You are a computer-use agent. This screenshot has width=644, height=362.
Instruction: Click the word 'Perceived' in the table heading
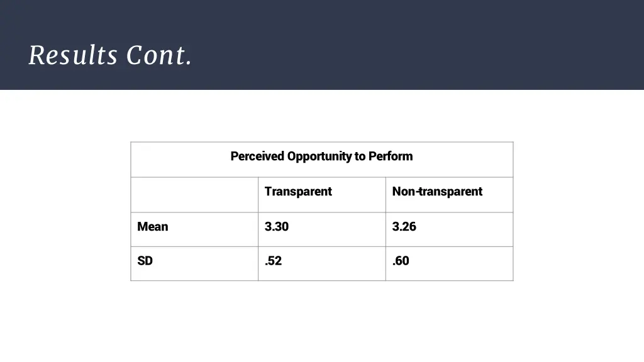tap(257, 156)
